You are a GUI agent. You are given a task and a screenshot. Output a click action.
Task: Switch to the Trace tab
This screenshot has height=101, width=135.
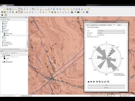(87, 25)
